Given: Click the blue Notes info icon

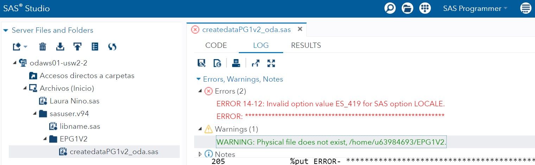Looking at the screenshot, I should [x=209, y=154].
